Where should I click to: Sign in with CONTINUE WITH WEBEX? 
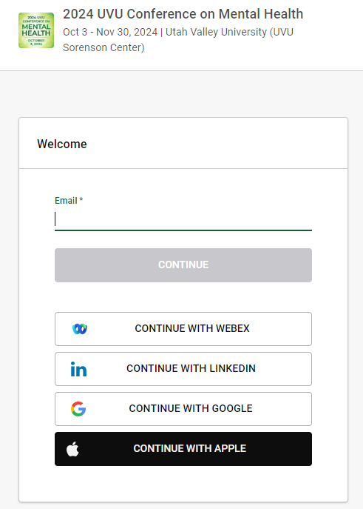183,329
